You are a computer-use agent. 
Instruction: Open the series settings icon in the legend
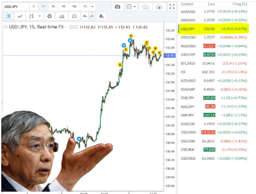(x=76, y=27)
